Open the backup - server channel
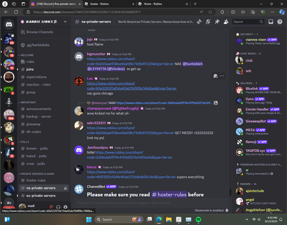 point(38,116)
